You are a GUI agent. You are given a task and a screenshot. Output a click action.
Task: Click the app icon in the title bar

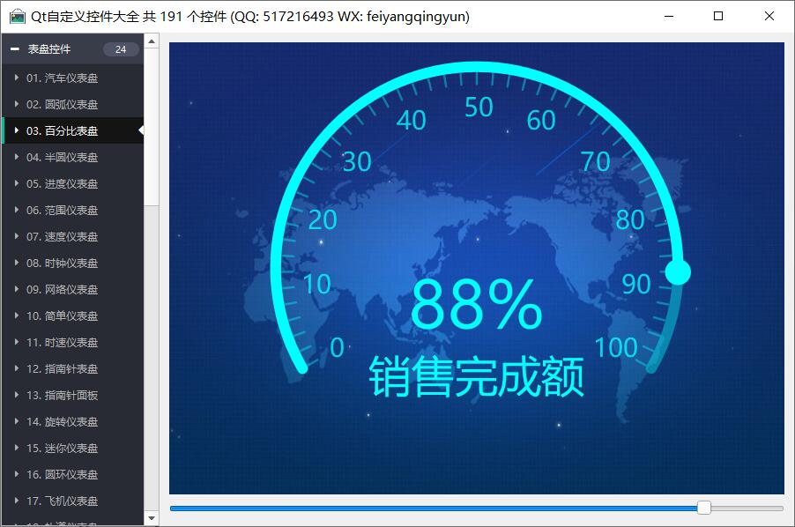pos(17,16)
